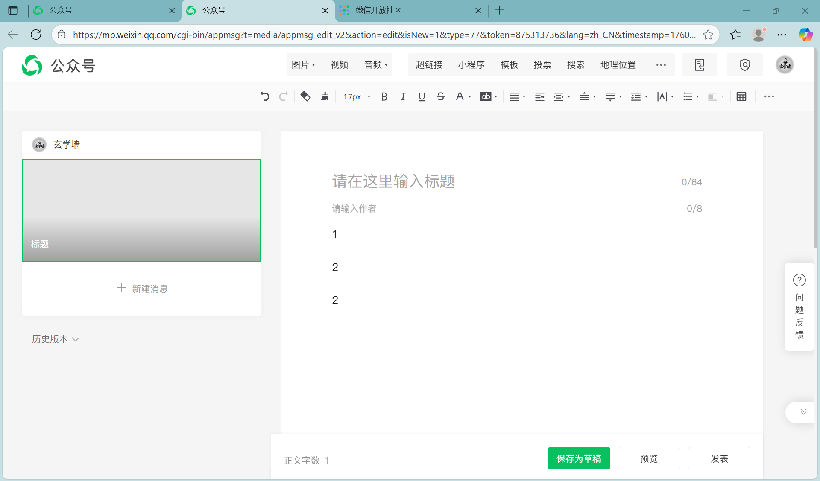Click the 超链接 hyperlink menu item
820x481 pixels.
coord(429,65)
